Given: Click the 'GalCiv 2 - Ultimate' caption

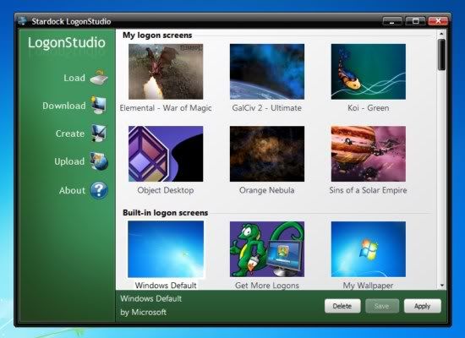Looking at the screenshot, I should tap(267, 108).
